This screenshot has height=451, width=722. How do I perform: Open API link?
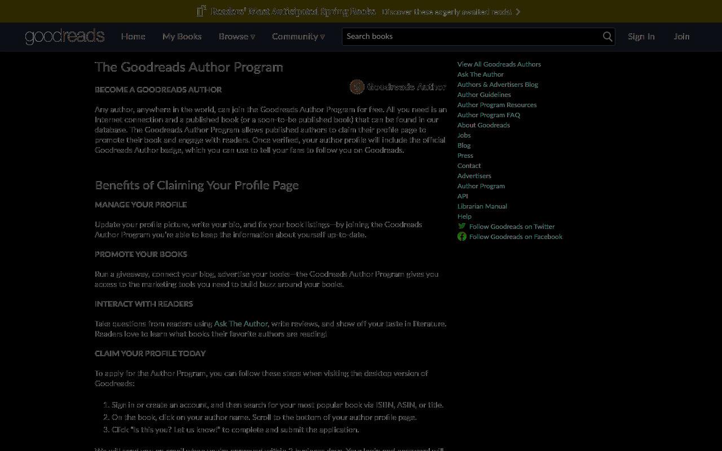pyautogui.click(x=463, y=196)
